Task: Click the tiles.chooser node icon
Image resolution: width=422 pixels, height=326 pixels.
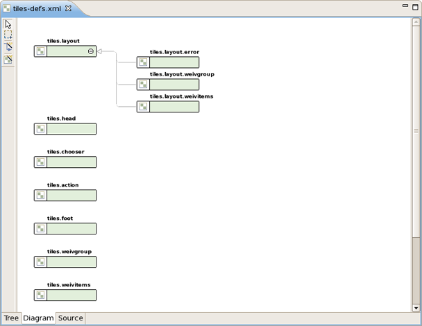Action: coord(41,162)
